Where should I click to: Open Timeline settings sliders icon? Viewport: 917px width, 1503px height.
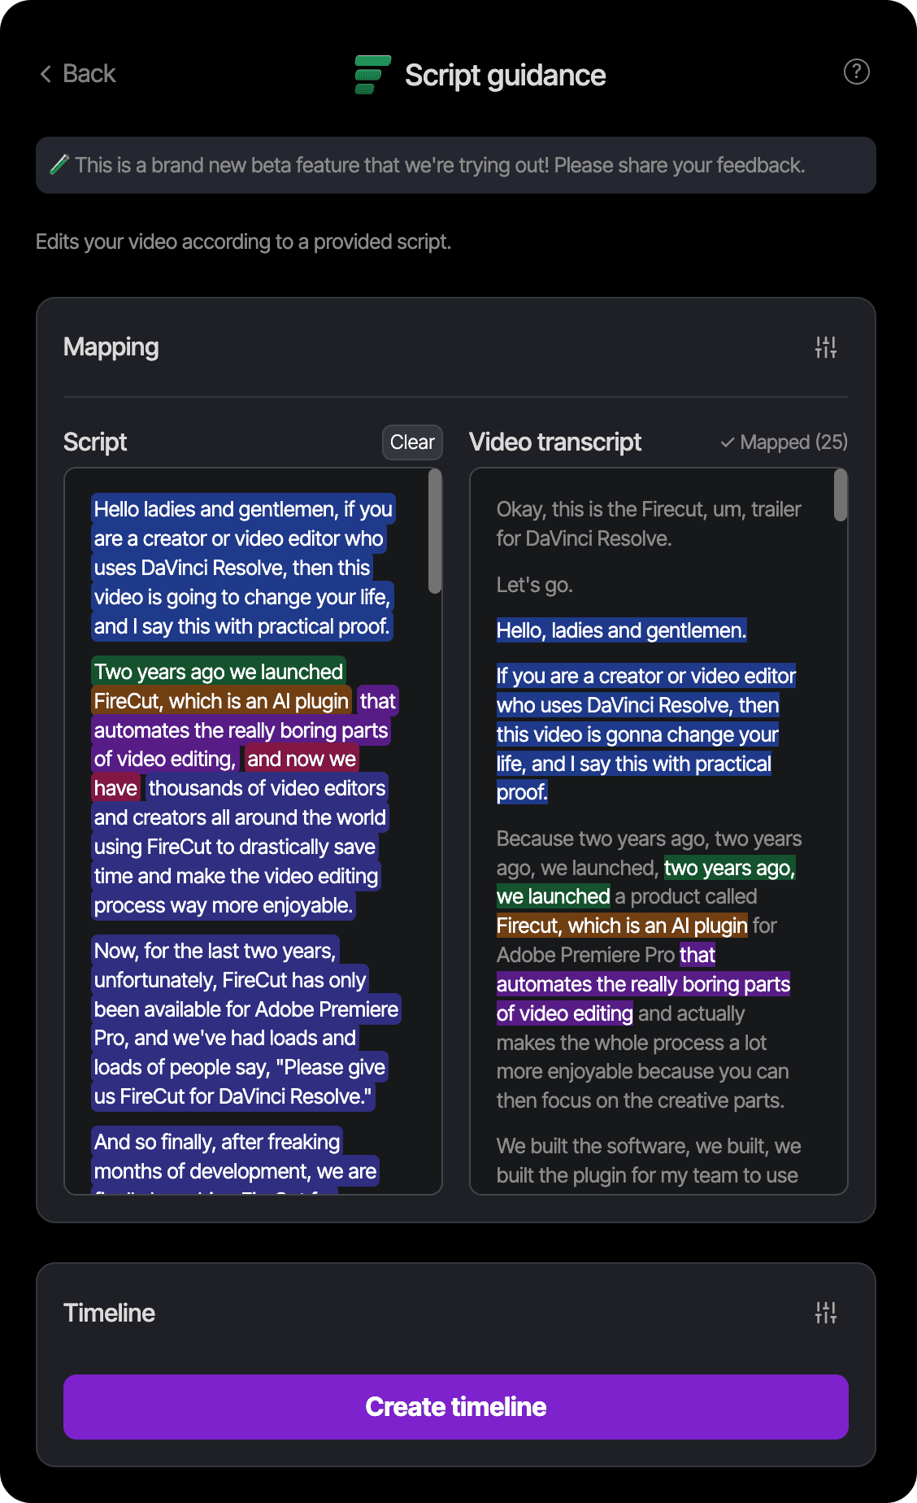(826, 1312)
